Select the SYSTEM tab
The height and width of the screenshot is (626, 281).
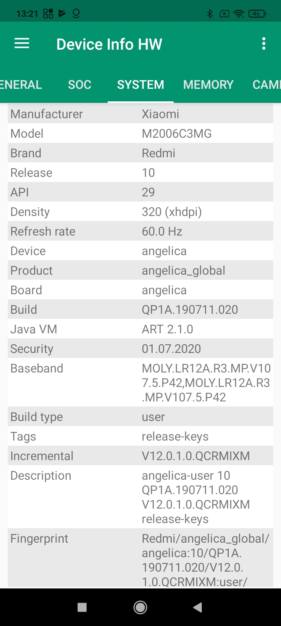tap(140, 85)
